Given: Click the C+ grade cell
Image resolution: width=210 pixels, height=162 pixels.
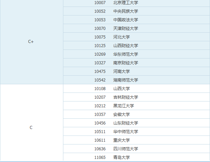Looking at the screenshot, I should 31,42.
